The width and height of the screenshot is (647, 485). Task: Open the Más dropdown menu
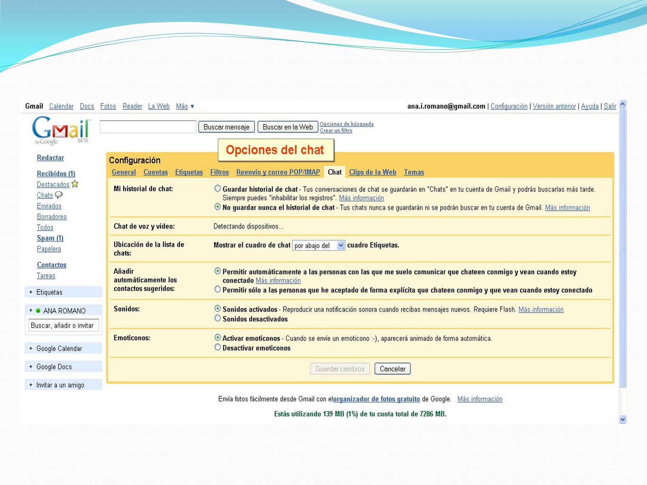(x=185, y=106)
